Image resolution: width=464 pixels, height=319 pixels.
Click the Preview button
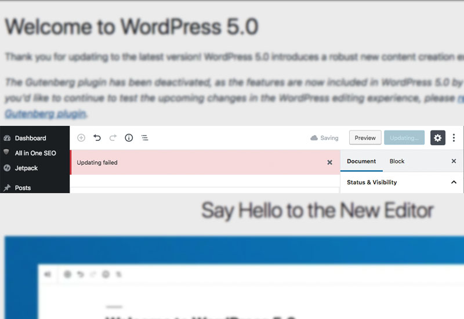[x=365, y=137]
